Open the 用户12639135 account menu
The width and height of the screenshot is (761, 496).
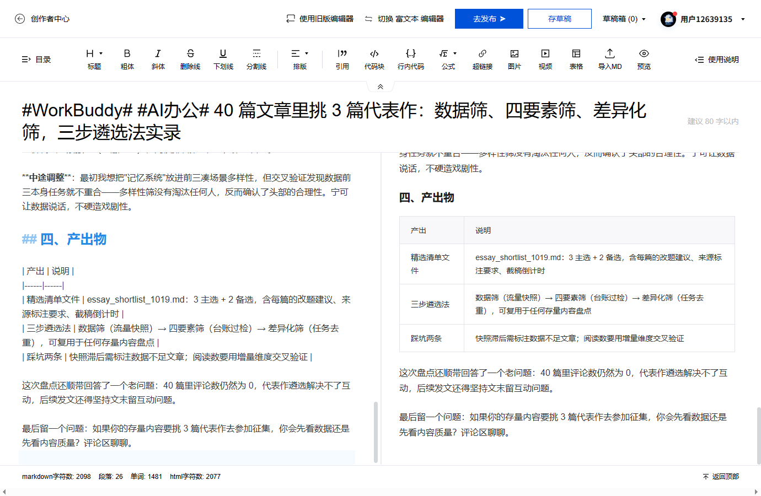pos(703,19)
